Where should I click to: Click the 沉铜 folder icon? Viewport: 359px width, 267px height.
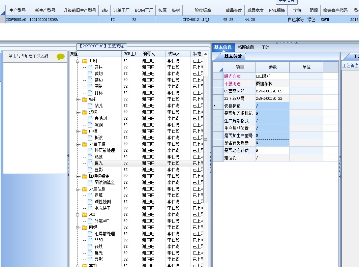coord(85,112)
